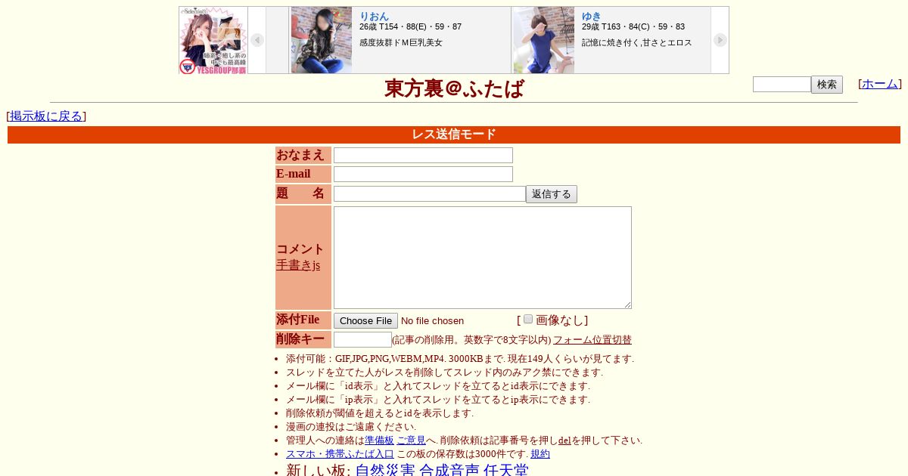Viewport: 908px width, 476px height.
Task: Click the 添付File label cell
Action: pos(303,320)
